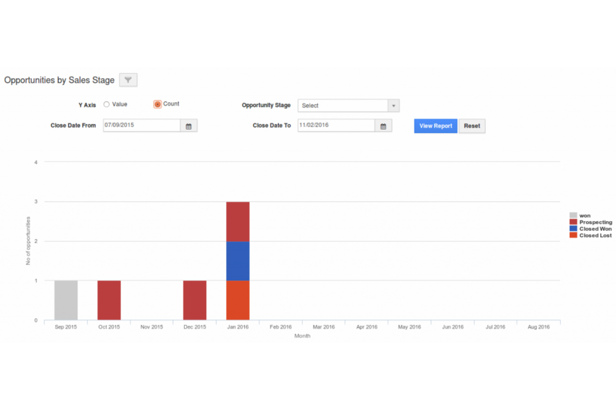The height and width of the screenshot is (410, 616).
Task: Click the Prospecting legend marker
Action: click(573, 222)
